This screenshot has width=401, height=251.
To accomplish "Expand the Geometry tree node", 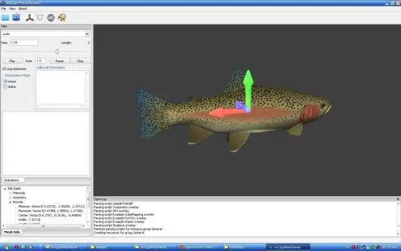I will coord(10,198).
